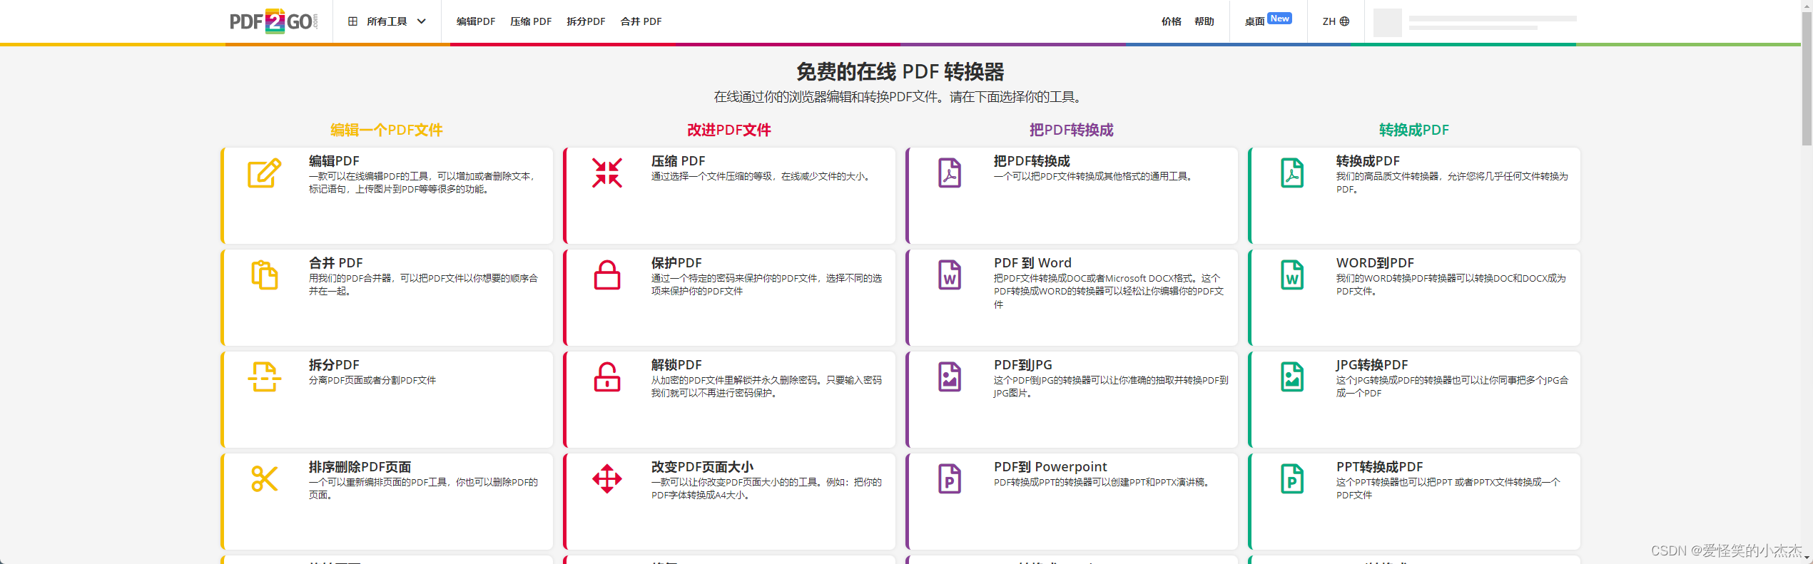1813x564 pixels.
Task: Click the 解锁PDF open lock icon
Action: pyautogui.click(x=607, y=377)
